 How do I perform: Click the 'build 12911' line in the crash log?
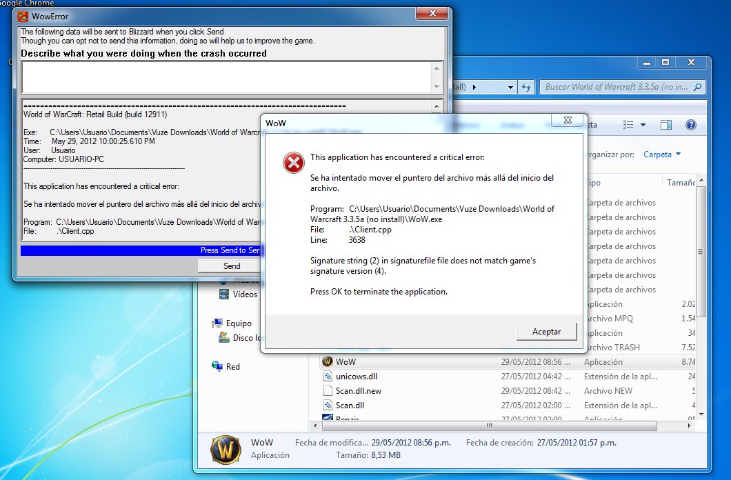(x=95, y=114)
